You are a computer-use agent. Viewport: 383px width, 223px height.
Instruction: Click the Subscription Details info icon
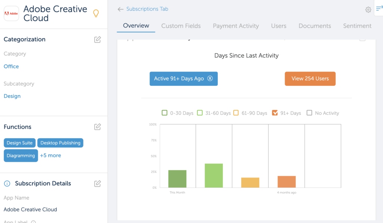point(7,183)
